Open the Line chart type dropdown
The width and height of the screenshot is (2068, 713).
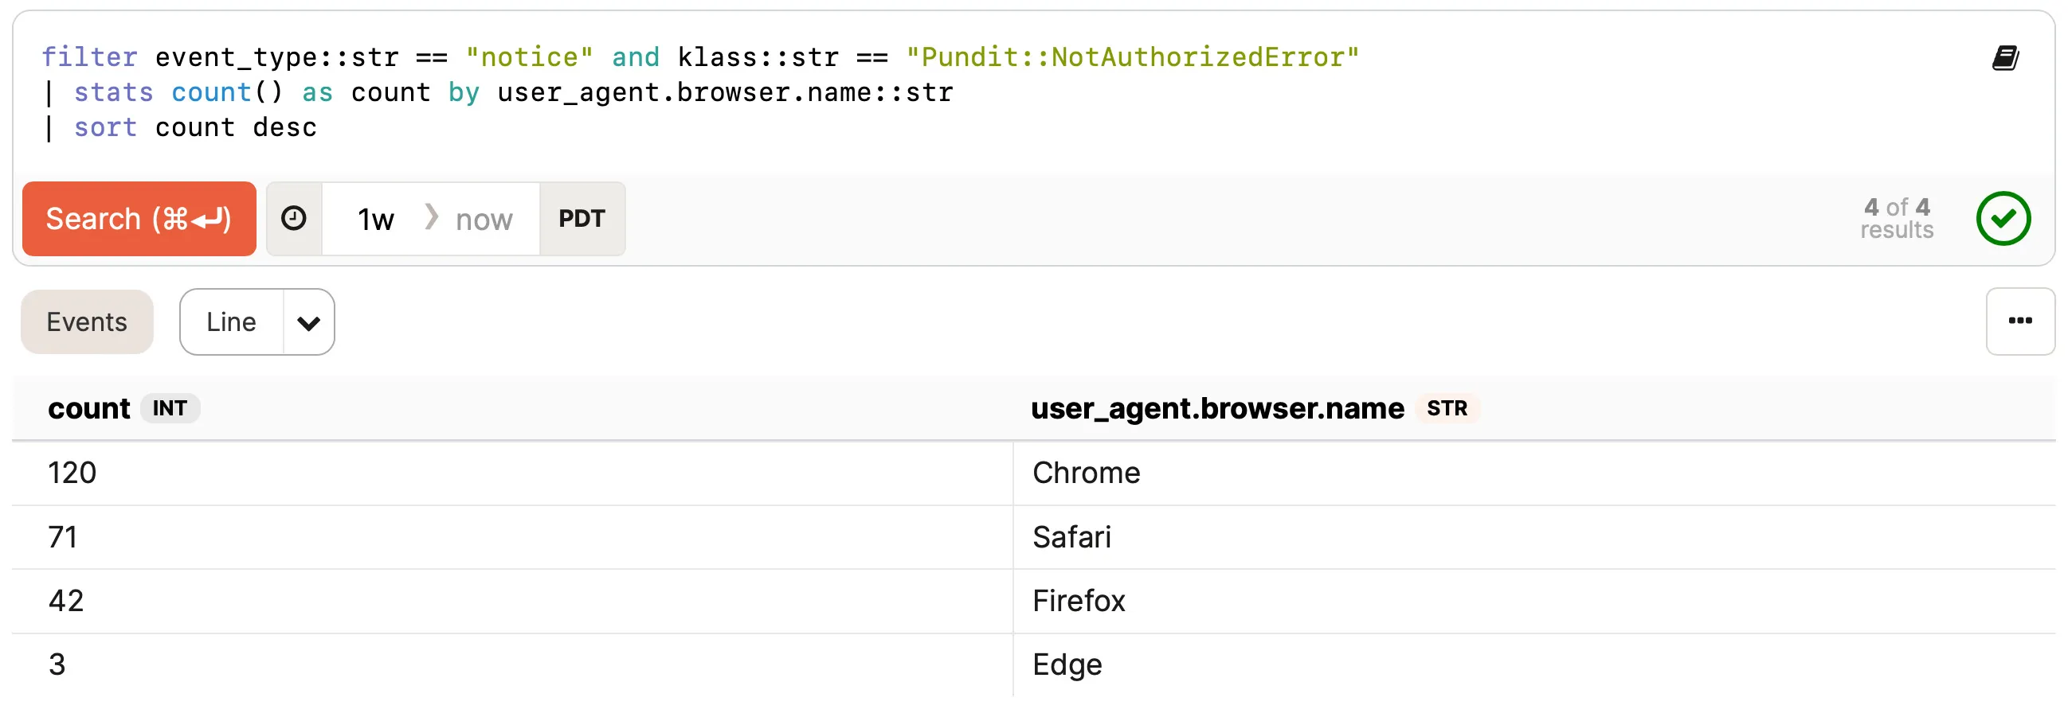tap(231, 321)
